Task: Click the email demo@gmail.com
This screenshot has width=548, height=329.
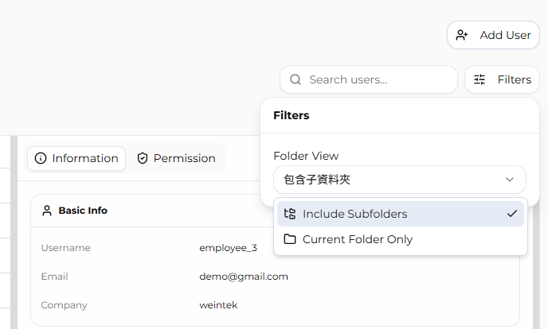Action: [x=244, y=277]
